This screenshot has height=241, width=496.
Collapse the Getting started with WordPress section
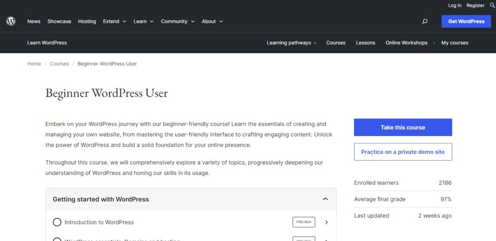pyautogui.click(x=325, y=199)
